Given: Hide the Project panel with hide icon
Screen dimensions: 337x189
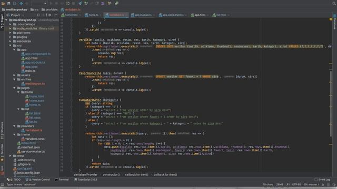Looking at the screenshot, I should (x=56, y=15).
